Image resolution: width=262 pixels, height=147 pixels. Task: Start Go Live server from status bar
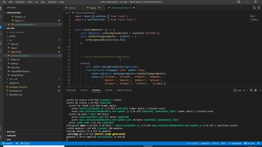249,143
